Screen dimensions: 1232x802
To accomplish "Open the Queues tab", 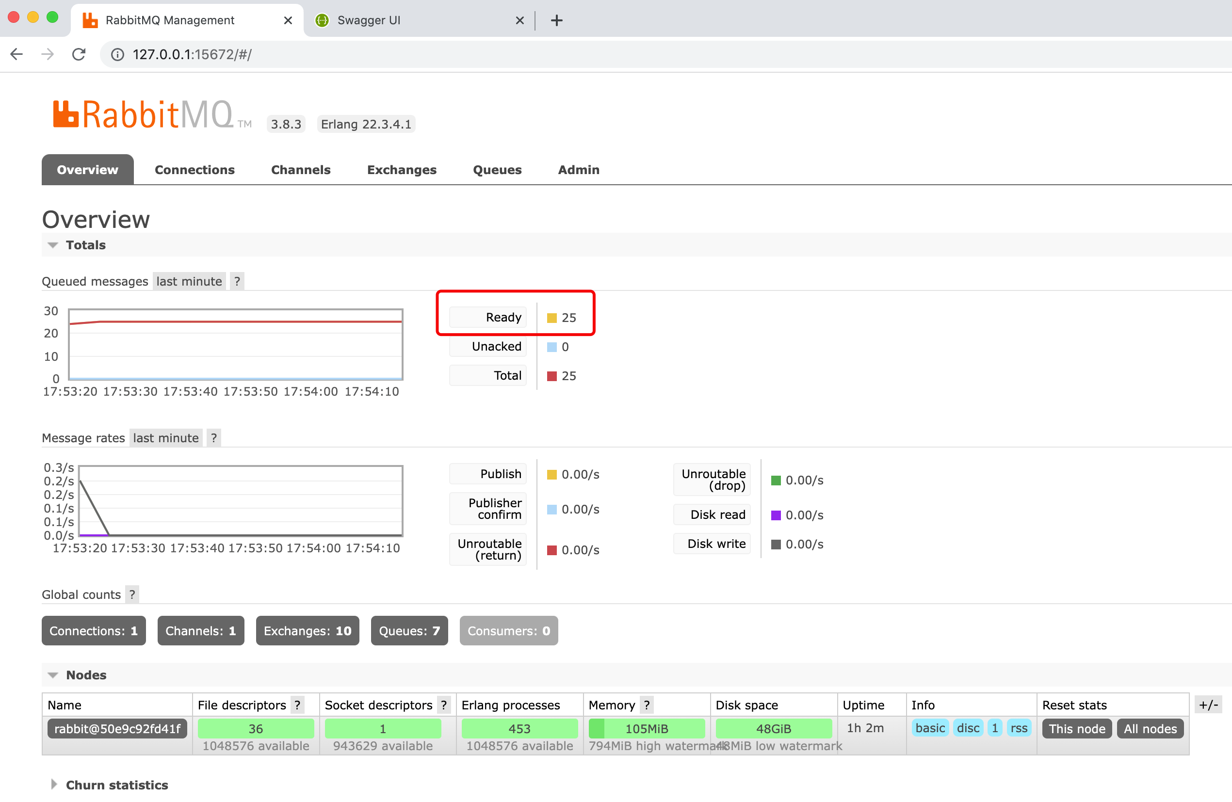I will point(498,170).
